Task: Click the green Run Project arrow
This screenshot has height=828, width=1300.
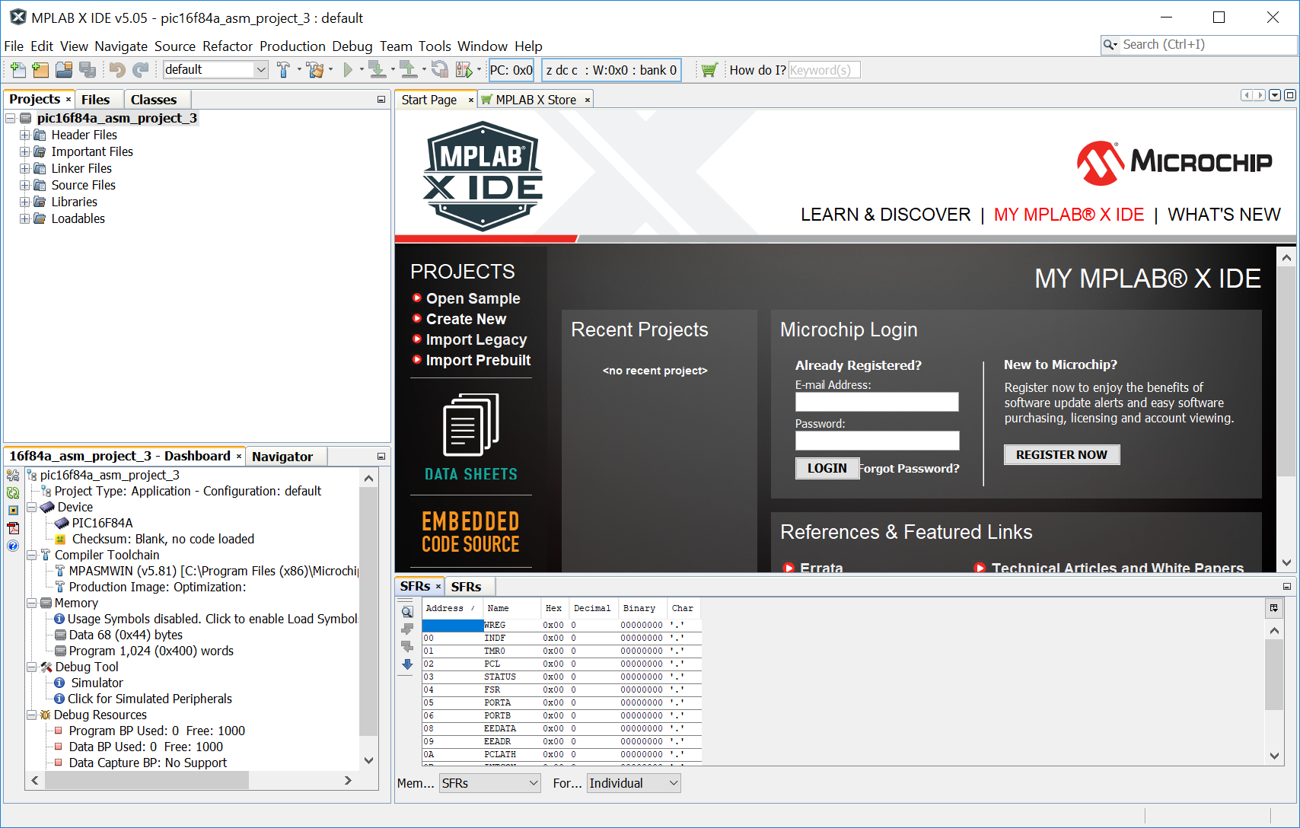Action: (348, 70)
